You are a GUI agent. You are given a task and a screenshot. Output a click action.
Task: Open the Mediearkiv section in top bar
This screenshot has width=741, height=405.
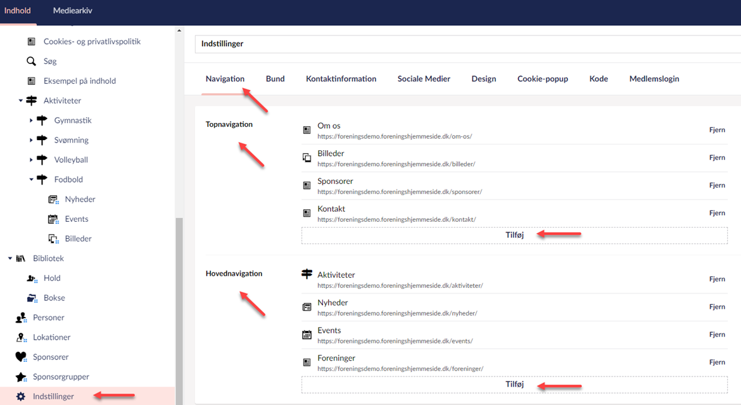71,11
